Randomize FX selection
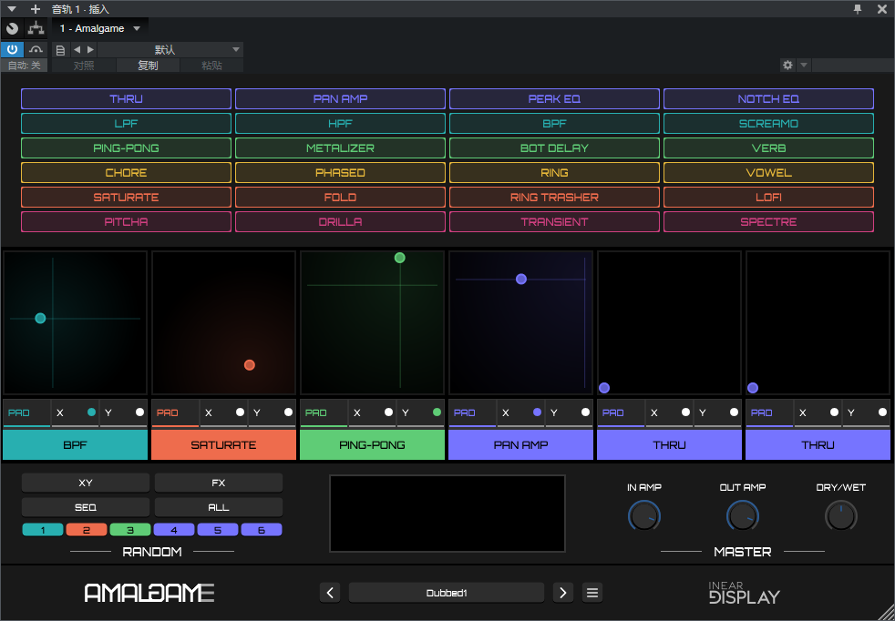 219,483
